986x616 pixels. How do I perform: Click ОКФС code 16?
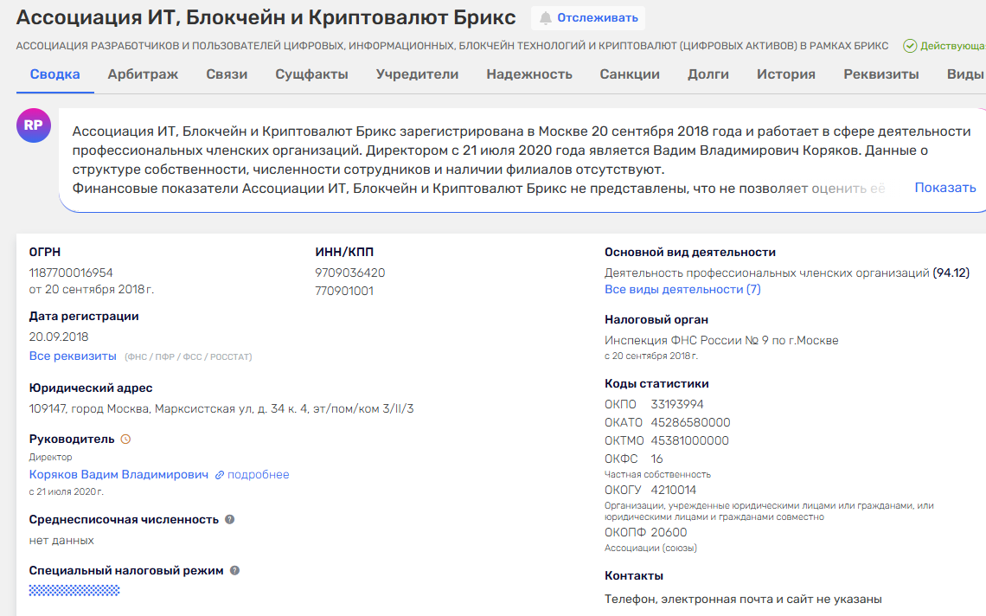[x=657, y=459]
